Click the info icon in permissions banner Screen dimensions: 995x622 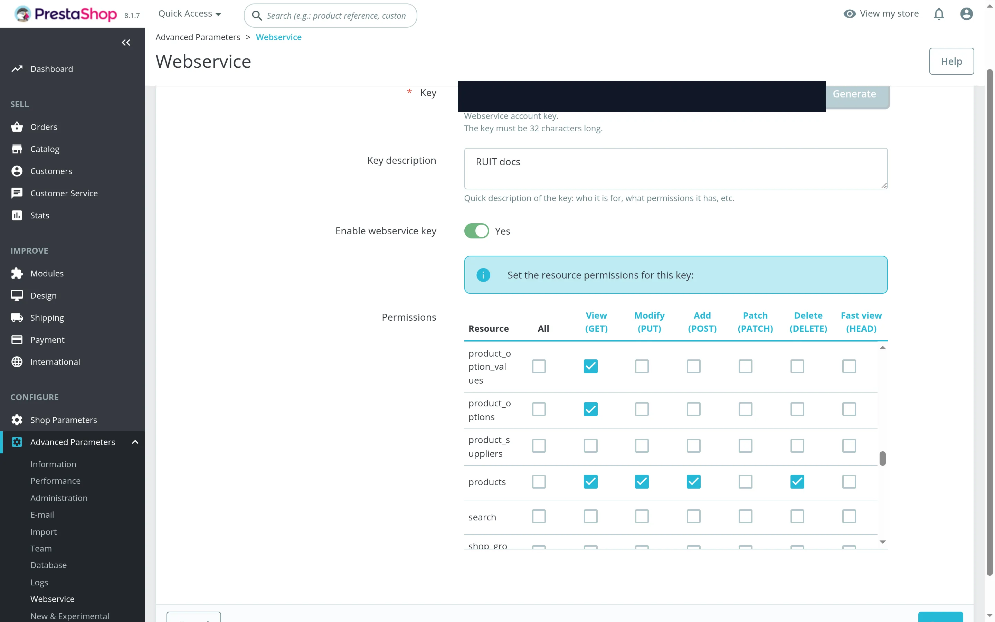point(483,275)
